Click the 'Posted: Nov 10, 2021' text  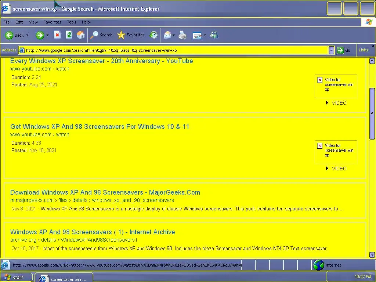click(x=34, y=150)
